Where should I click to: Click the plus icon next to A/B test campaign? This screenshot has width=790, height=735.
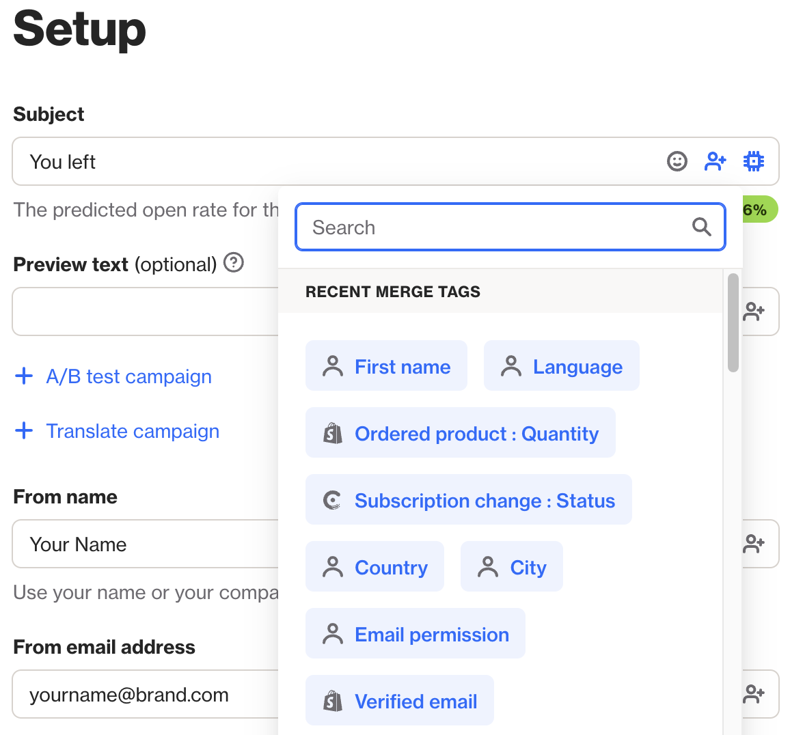[24, 376]
